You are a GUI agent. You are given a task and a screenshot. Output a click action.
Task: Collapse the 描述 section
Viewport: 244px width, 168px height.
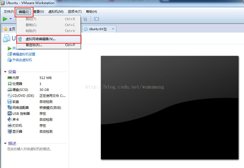pyautogui.click(x=5, y=143)
